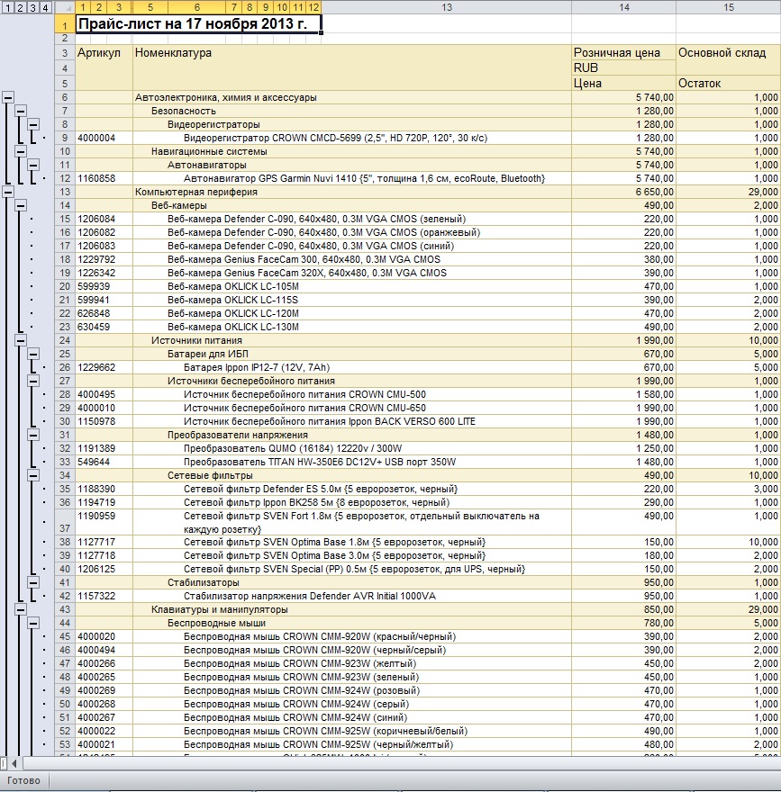
Task: Collapse the Автонавигаторы group
Action: [33, 165]
